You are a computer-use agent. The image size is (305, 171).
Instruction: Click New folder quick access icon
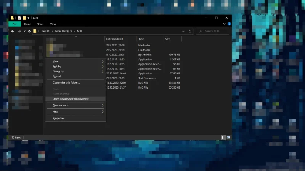[x=24, y=18]
